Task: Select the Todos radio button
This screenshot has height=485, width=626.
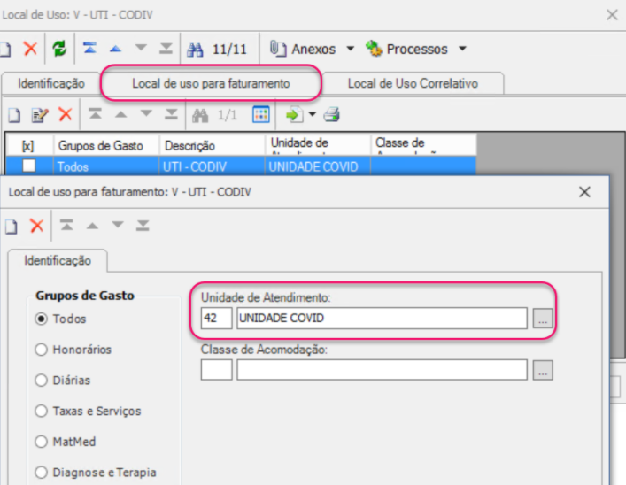Action: tap(41, 319)
